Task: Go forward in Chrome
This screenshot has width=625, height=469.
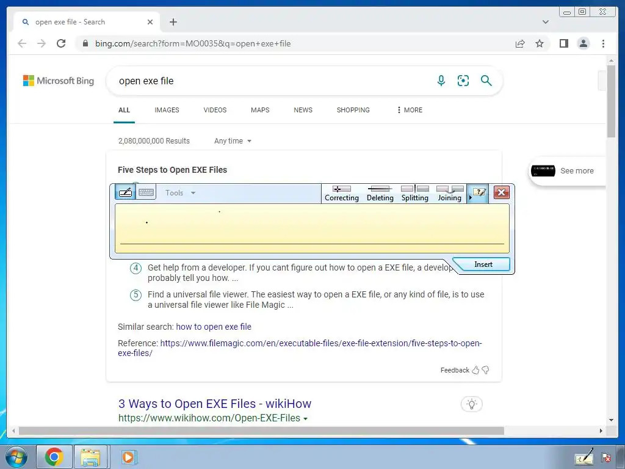Action: click(x=42, y=43)
